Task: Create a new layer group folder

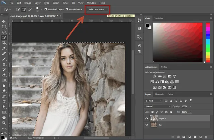Action: coord(195,137)
